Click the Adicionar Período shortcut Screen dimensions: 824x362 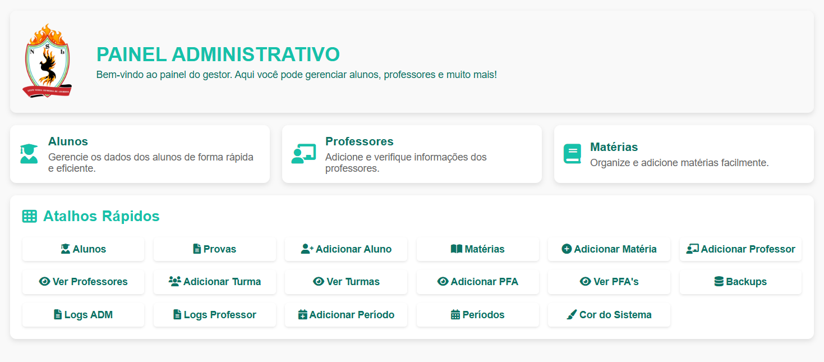[x=346, y=315]
